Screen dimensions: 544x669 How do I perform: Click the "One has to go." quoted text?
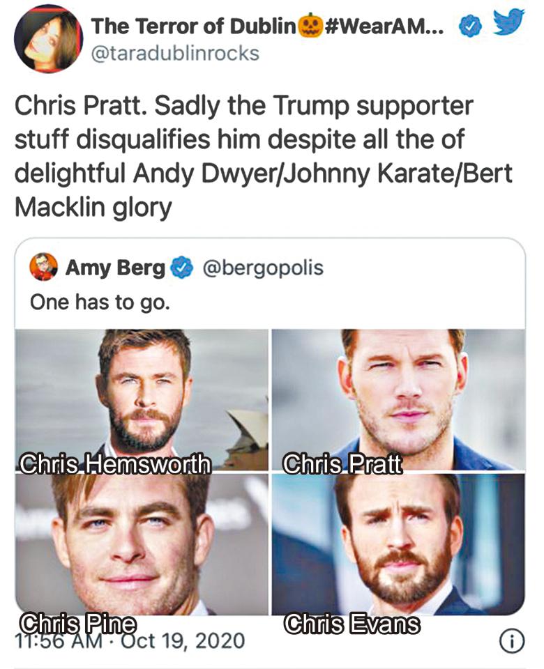click(100, 303)
